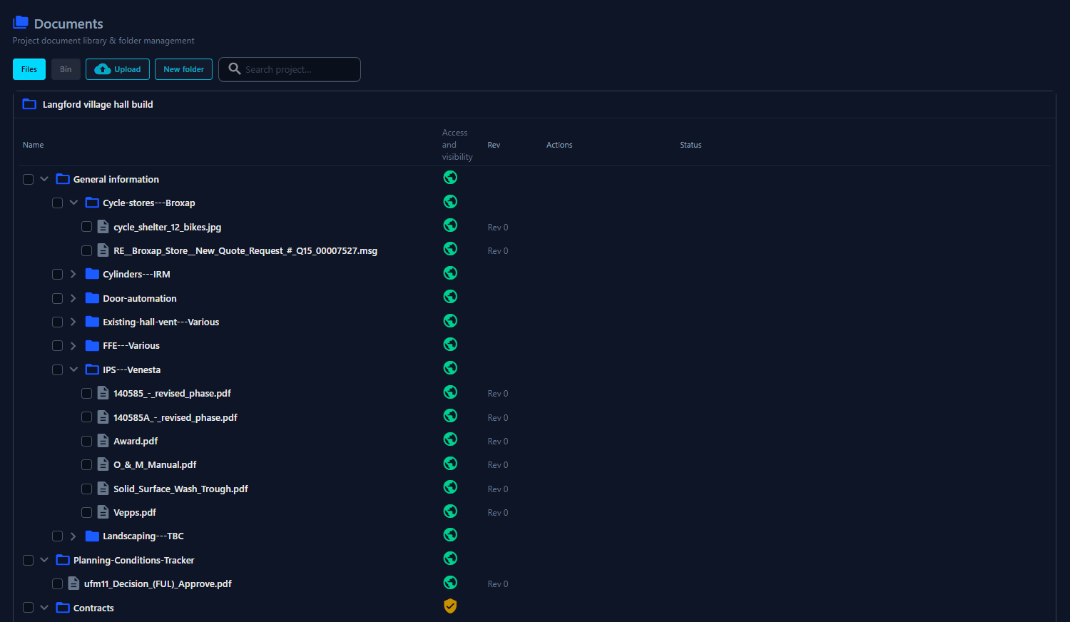Click the New folder button
The height and width of the screenshot is (622, 1070).
click(x=183, y=69)
